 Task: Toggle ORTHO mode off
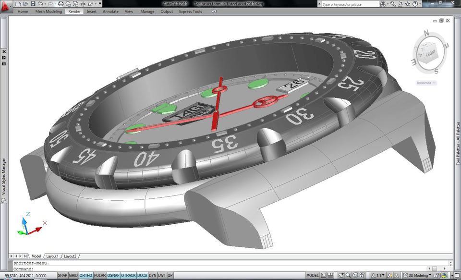pyautogui.click(x=85, y=275)
